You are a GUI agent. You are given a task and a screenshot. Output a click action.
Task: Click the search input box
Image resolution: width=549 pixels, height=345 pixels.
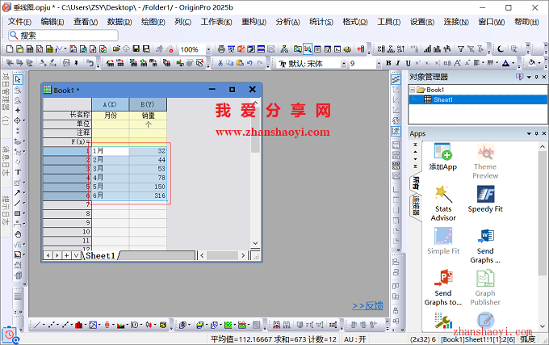point(63,36)
